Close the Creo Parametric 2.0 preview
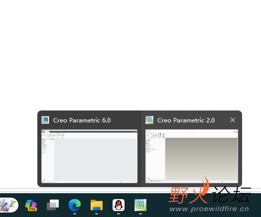Image resolution: width=261 pixels, height=217 pixels. pyautogui.click(x=233, y=120)
